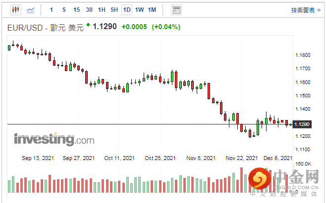Screen dimensions: 326x203
Task: Click the Dec 6, 2021 date label
Action: tap(278, 158)
